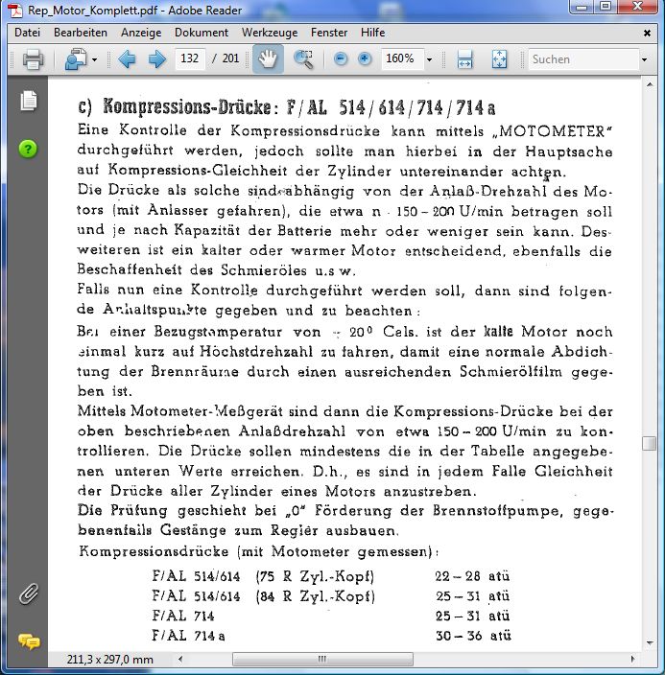Image resolution: width=665 pixels, height=675 pixels.
Task: Click the text (75 R Zyl.-Kopf)
Action: [315, 576]
